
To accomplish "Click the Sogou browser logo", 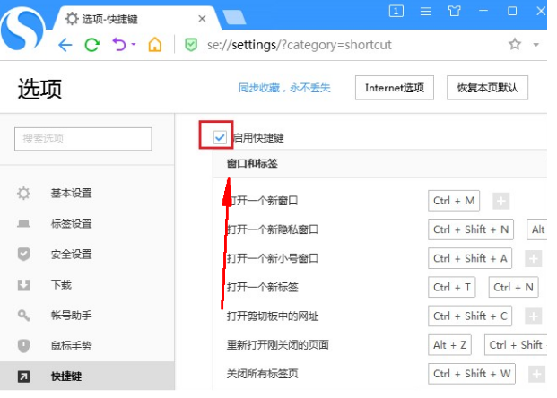I will pos(22,30).
